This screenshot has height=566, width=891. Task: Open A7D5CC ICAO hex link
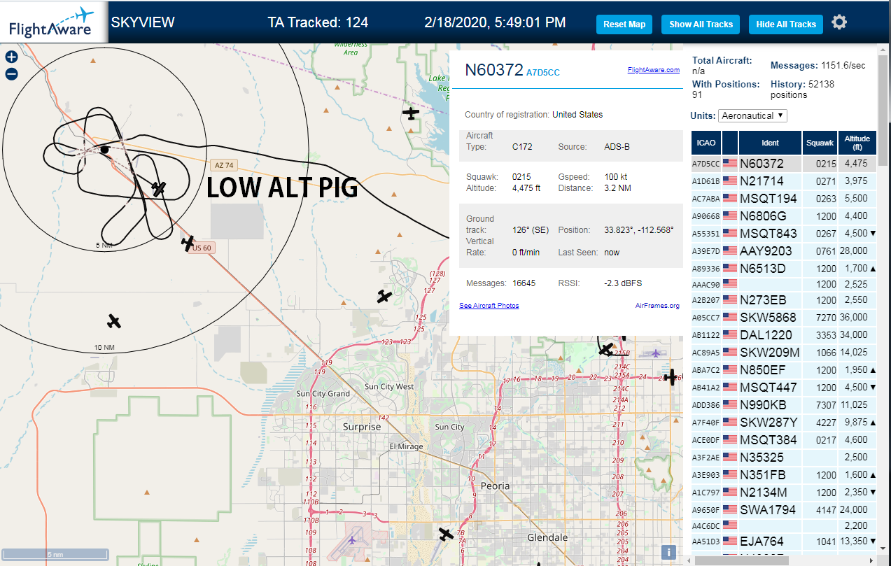pyautogui.click(x=542, y=72)
